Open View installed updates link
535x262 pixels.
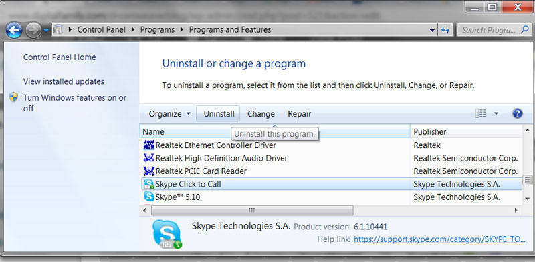[64, 81]
